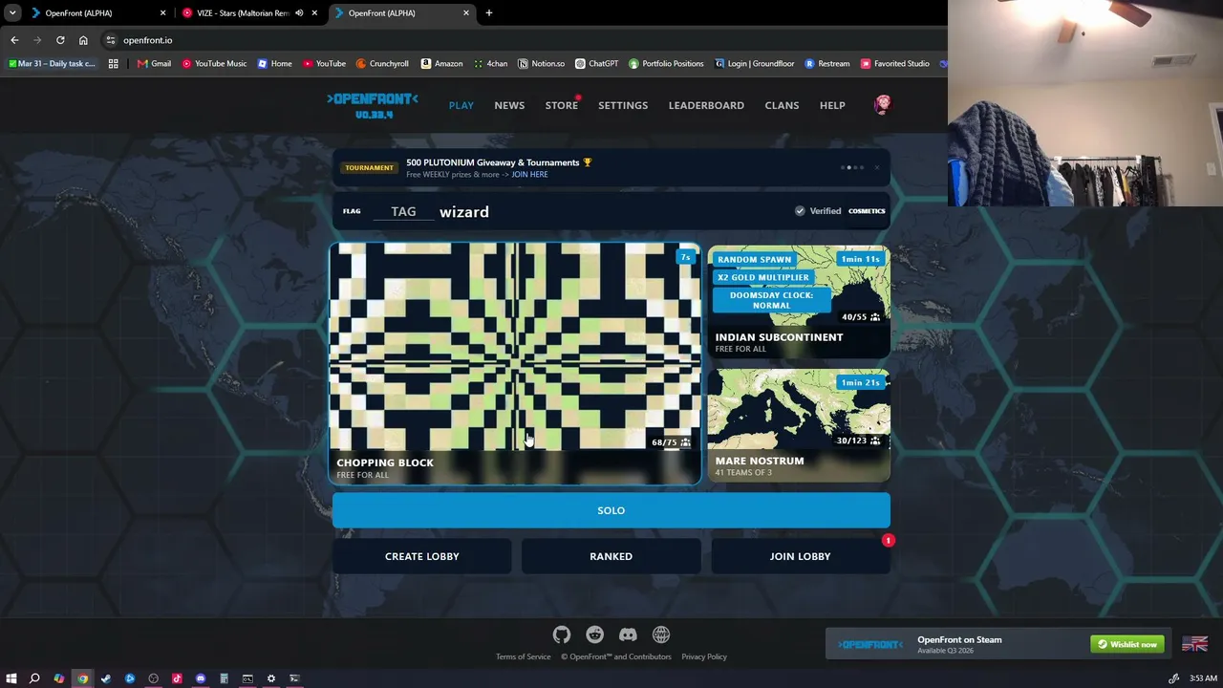The height and width of the screenshot is (688, 1223).
Task: Open the CLANS nav item
Action: click(x=782, y=105)
